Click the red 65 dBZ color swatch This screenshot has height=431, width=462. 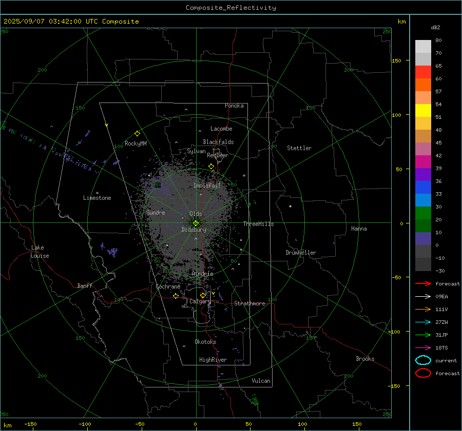coord(423,72)
